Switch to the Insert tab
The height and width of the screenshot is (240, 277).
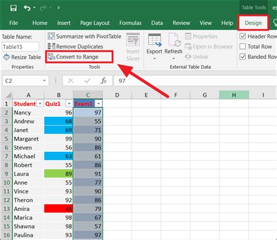coord(64,23)
